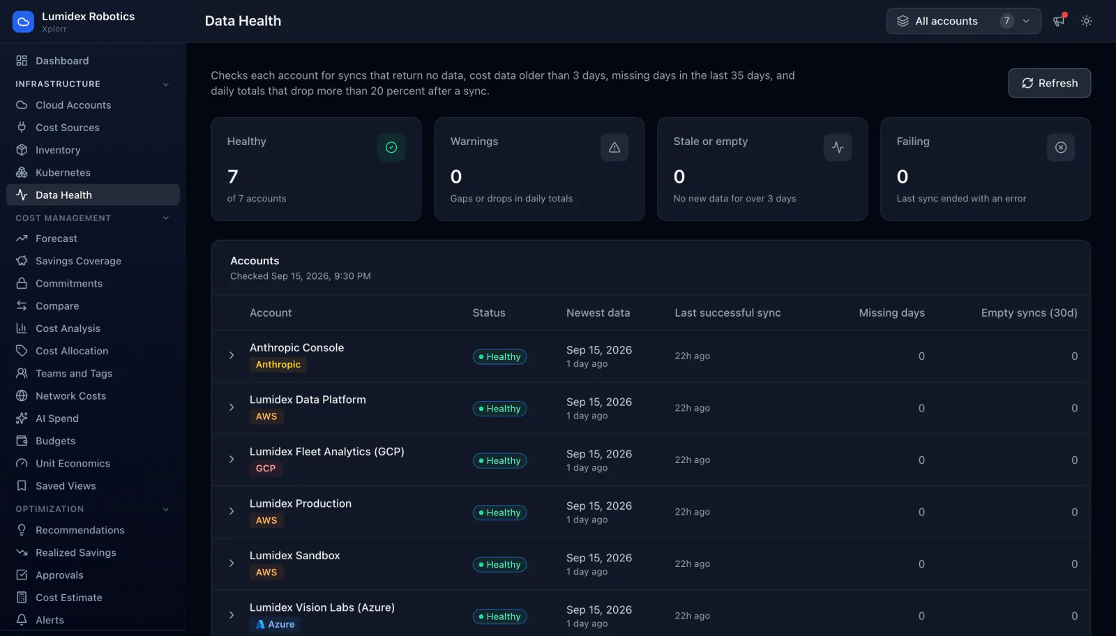Open the All accounts dropdown
The image size is (1116, 636).
point(964,21)
